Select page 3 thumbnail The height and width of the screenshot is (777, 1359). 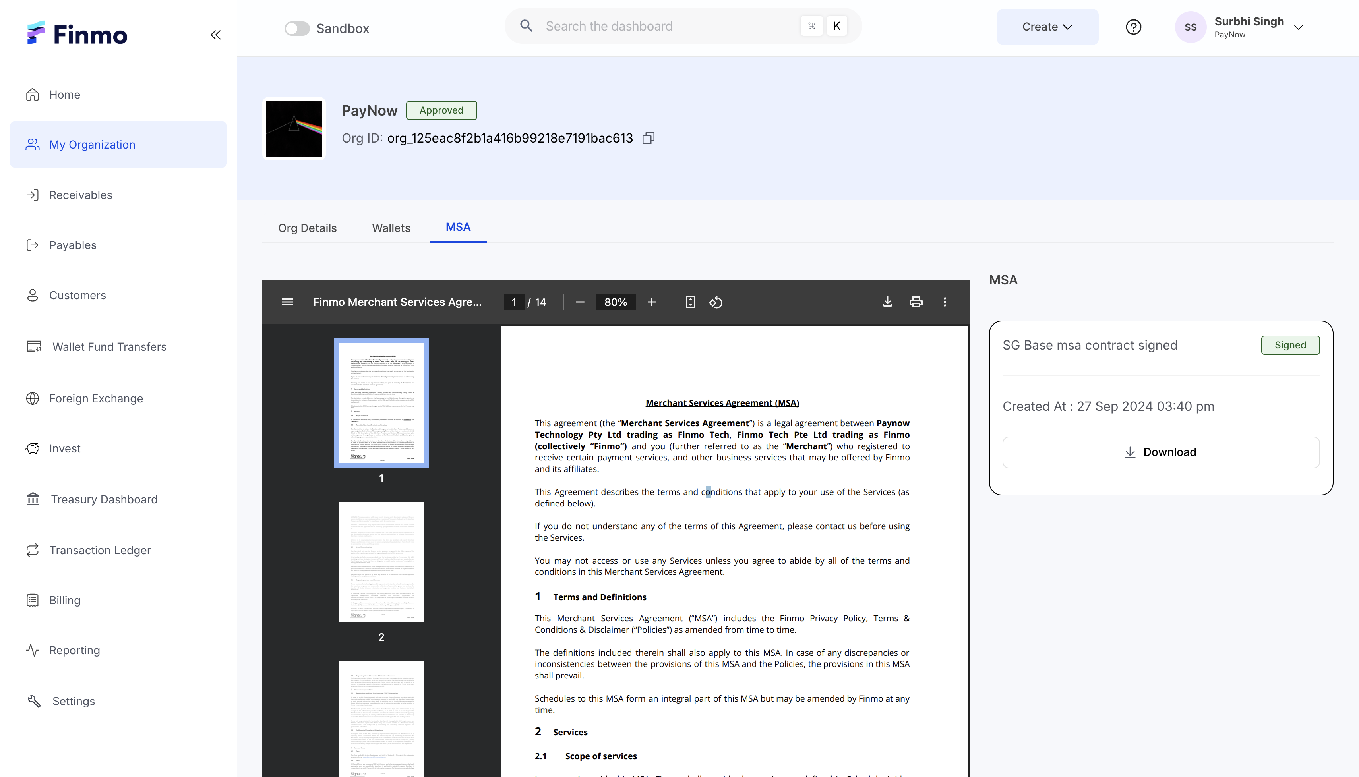coord(381,719)
